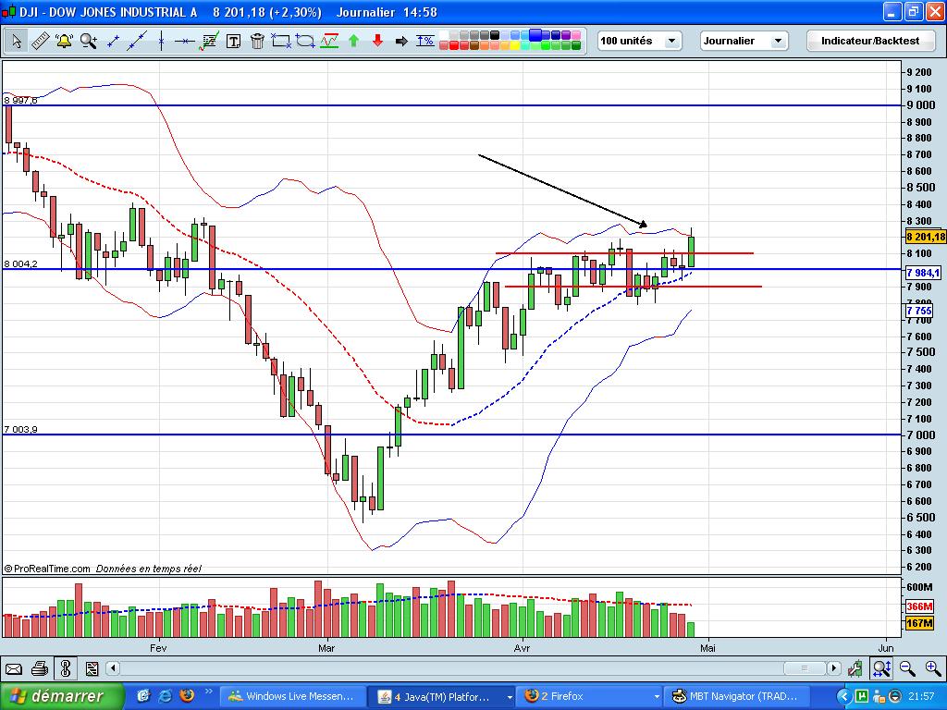Click the envelope mail icon
This screenshot has width=947, height=710.
pos(13,669)
